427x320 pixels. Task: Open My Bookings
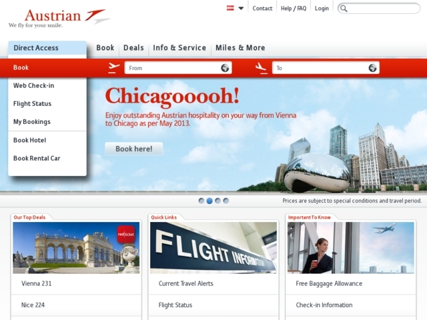[32, 121]
